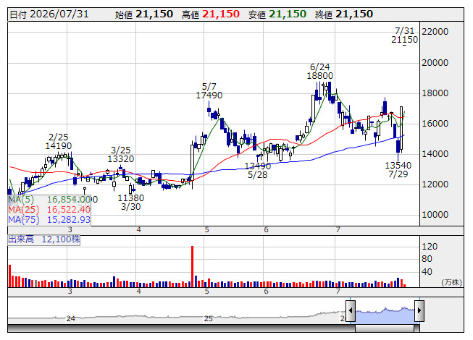Click the scrollbar track left of the thumb
Image resolution: width=473 pixels, height=340 pixels.
pyautogui.click(x=181, y=328)
